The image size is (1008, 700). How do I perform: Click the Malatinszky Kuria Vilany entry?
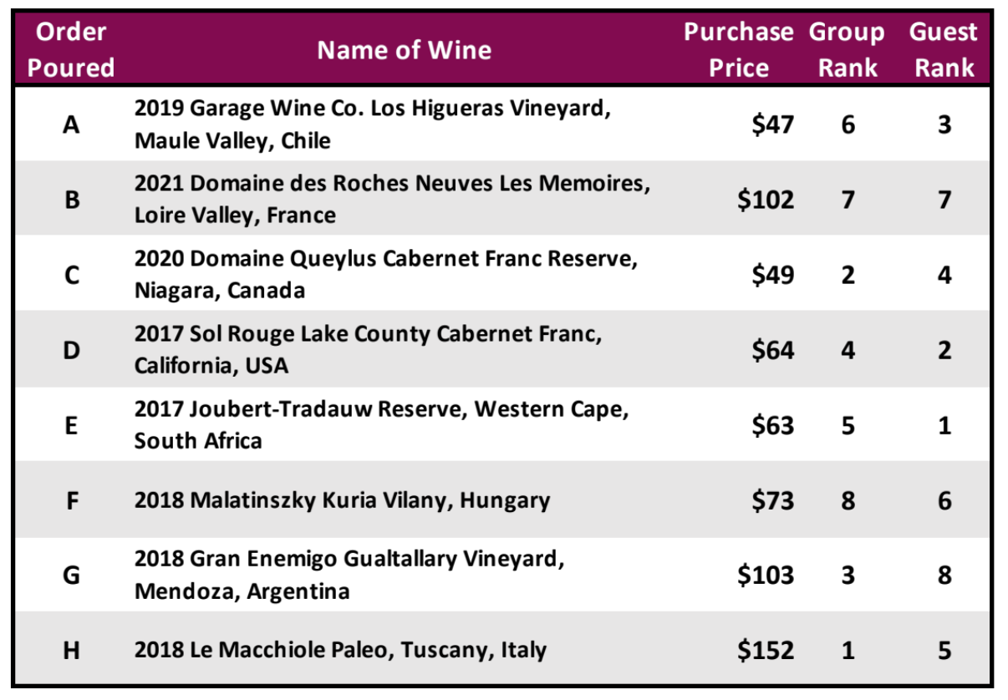coord(342,500)
